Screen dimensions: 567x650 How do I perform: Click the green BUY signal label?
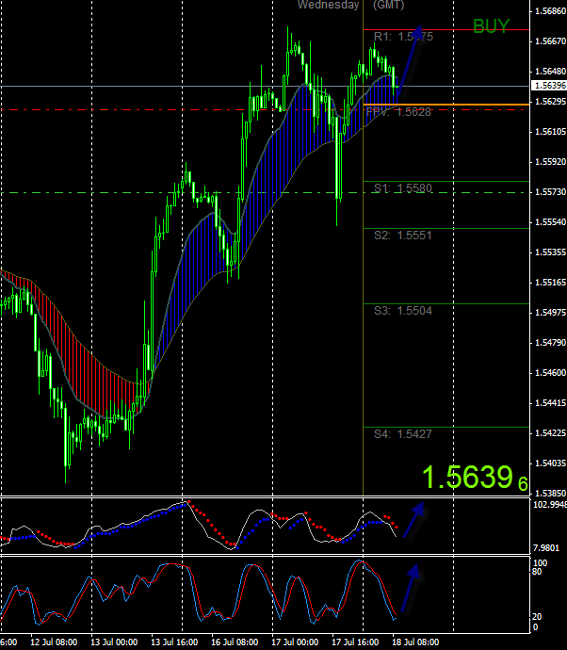pos(491,26)
